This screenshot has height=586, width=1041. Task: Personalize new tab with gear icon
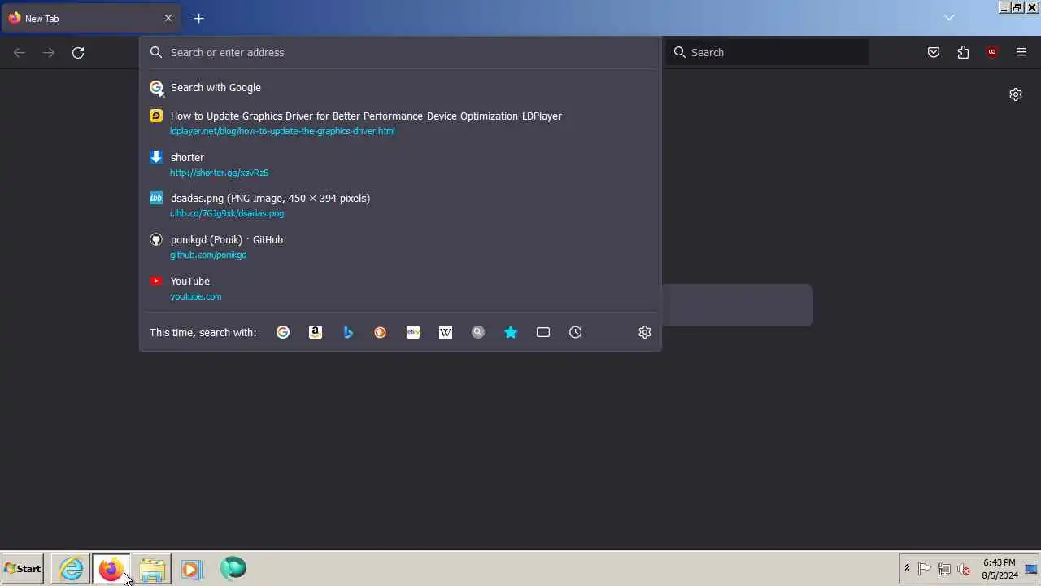point(1016,94)
